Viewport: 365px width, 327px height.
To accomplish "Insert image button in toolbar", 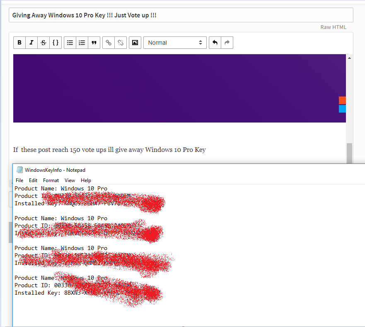I will pyautogui.click(x=135, y=43).
